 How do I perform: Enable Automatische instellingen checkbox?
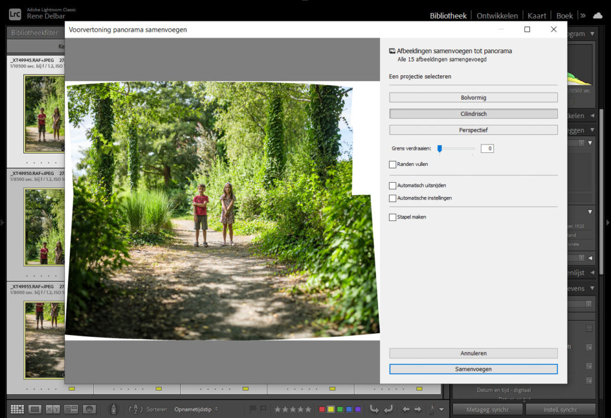click(x=393, y=198)
